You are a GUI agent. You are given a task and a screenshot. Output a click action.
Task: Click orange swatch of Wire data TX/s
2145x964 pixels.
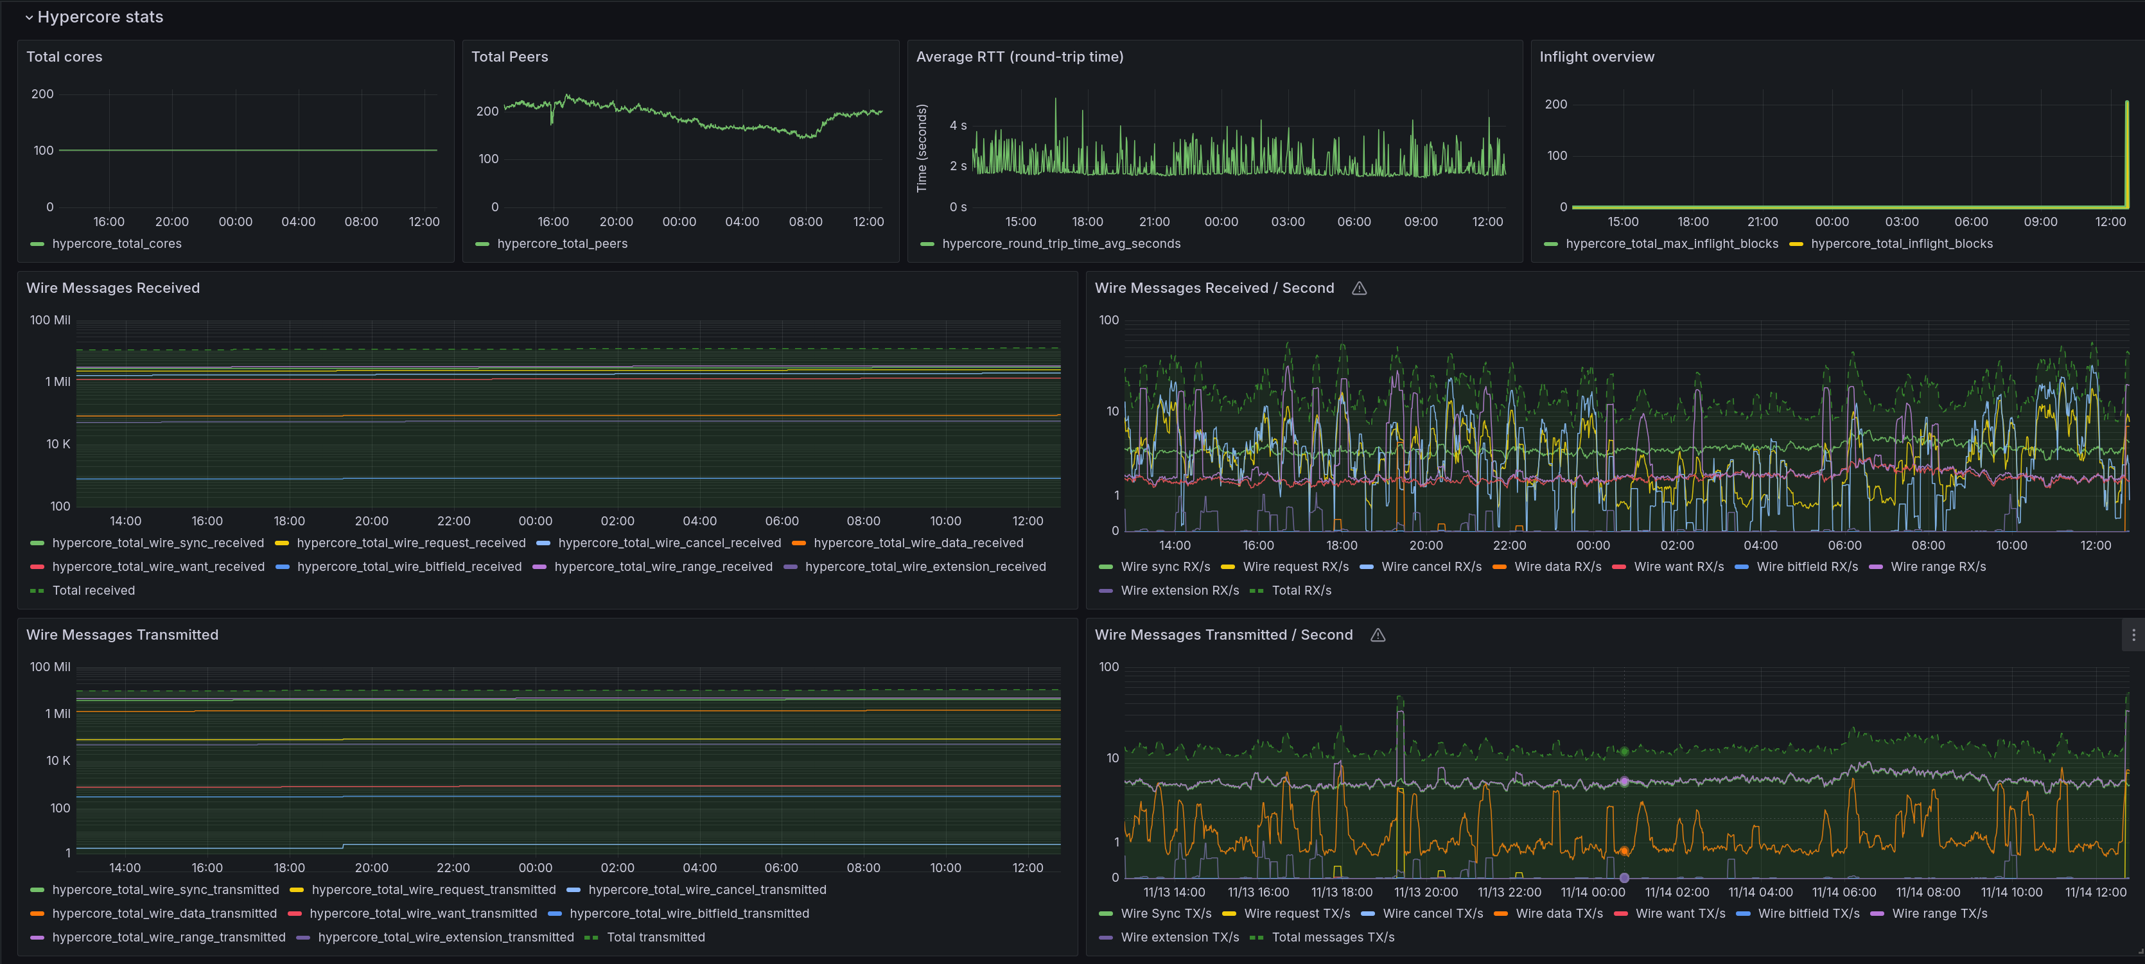(1500, 914)
